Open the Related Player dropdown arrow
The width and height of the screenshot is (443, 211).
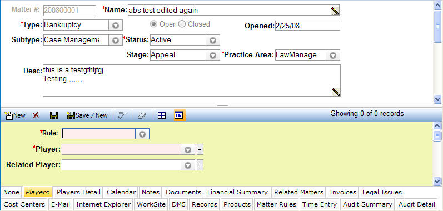click(188, 165)
